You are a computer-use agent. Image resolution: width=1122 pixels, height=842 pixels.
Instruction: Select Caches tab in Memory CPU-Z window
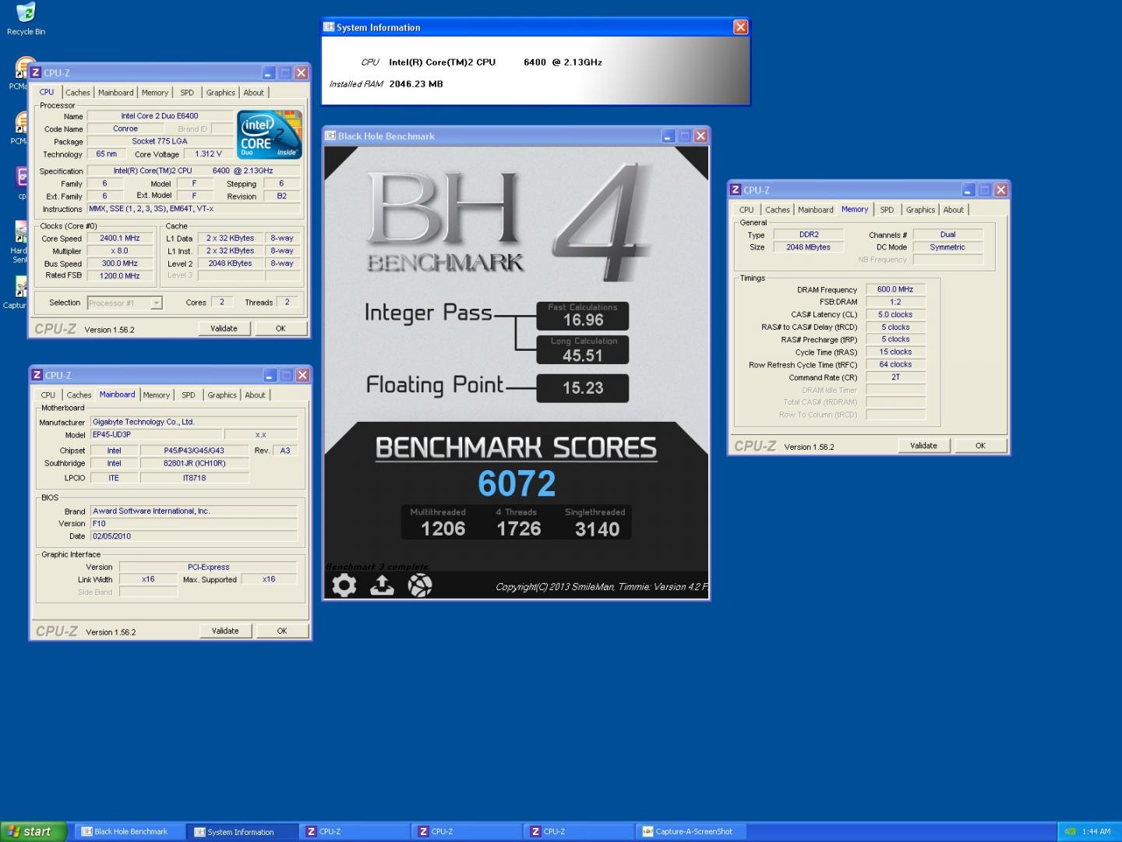pyautogui.click(x=777, y=210)
